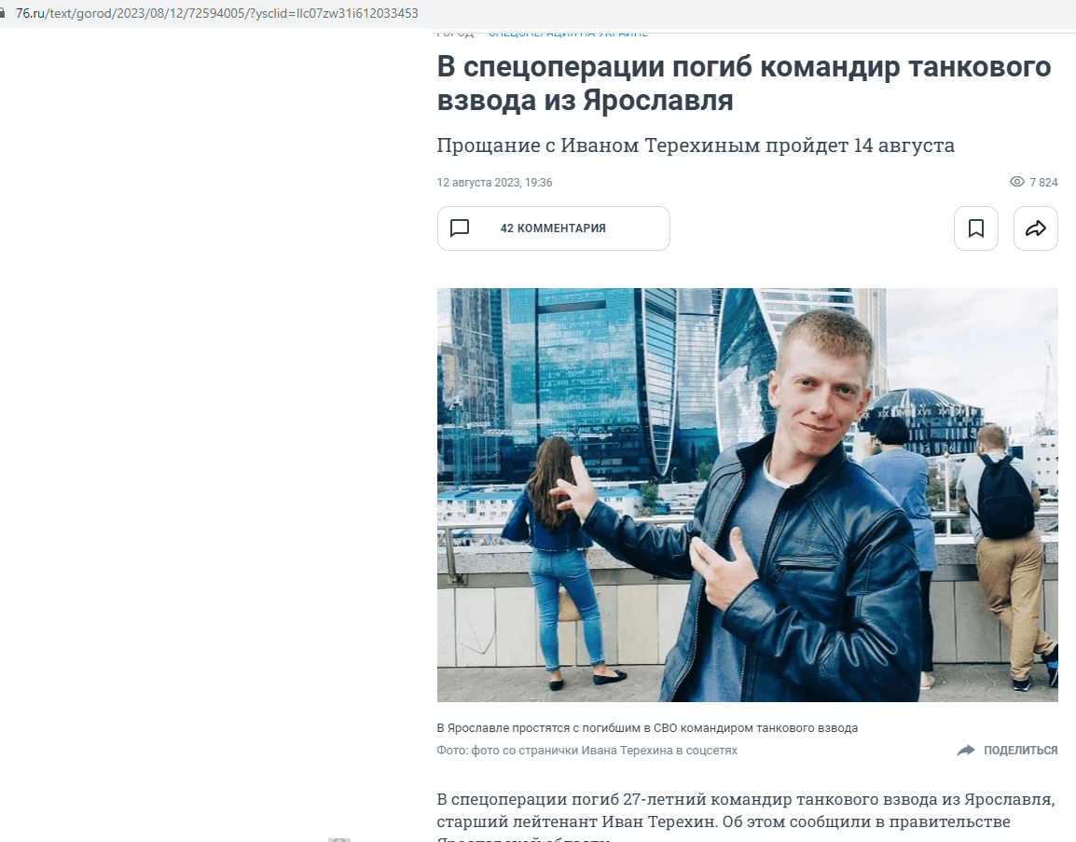Viewport: 1076px width, 842px height.
Task: Click the photo caption about farewell in Ярославле
Action: point(647,728)
